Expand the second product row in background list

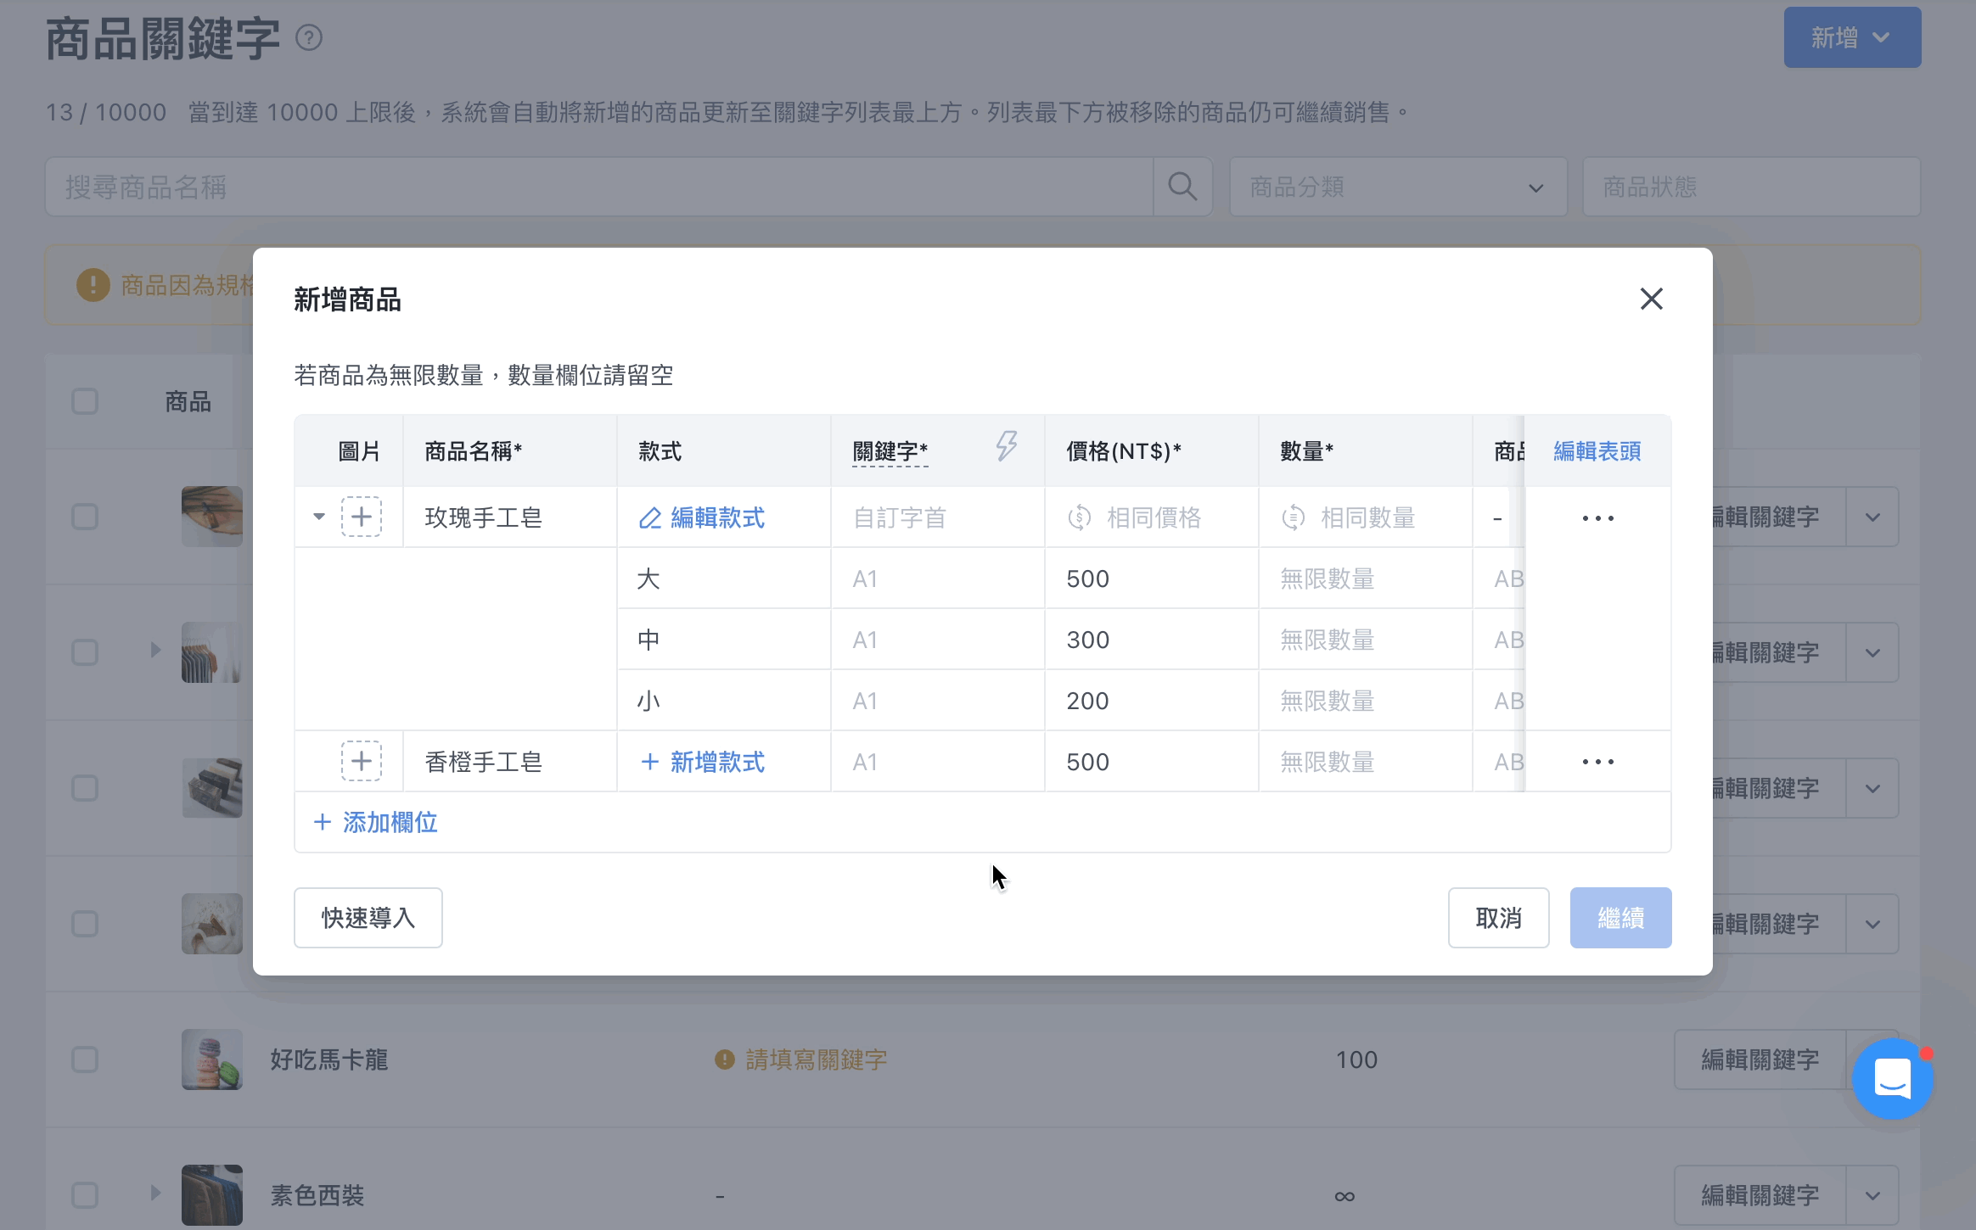coord(155,650)
